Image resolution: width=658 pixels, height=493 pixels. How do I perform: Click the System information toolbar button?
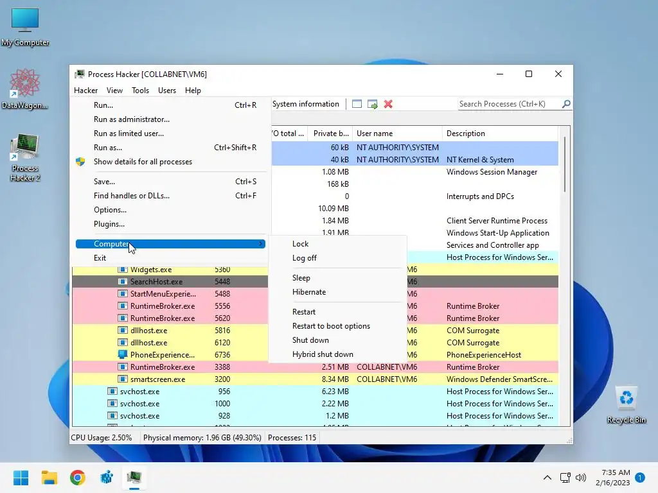pyautogui.click(x=306, y=104)
